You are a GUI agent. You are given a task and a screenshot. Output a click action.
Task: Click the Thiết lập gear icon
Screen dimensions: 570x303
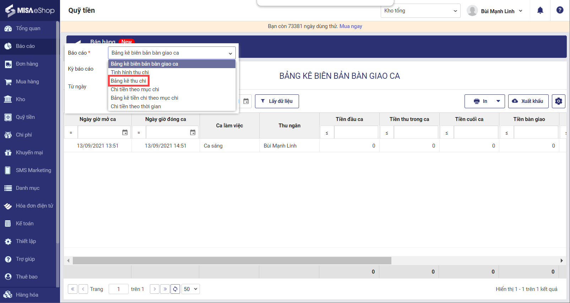pyautogui.click(x=8, y=241)
